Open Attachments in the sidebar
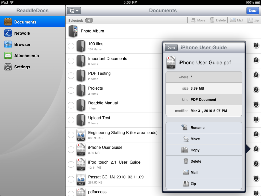The width and height of the screenshot is (261, 196). click(x=33, y=56)
